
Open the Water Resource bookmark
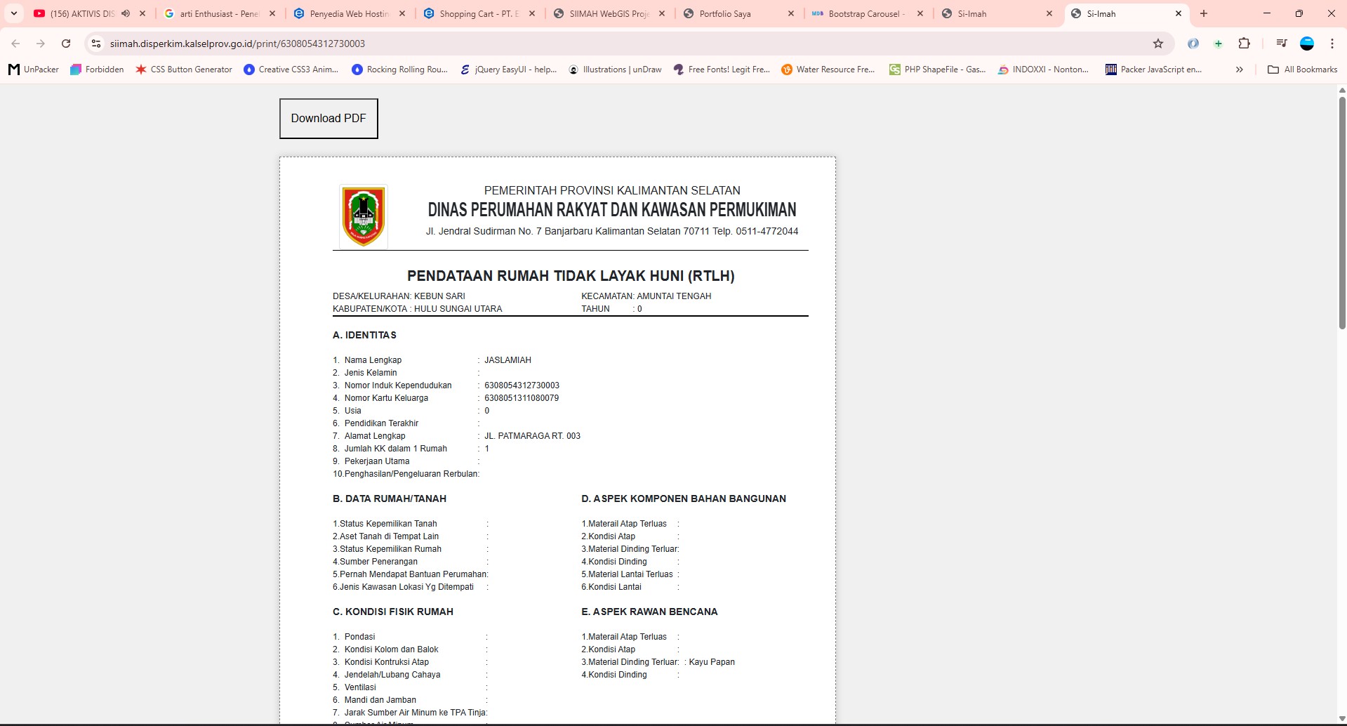point(828,70)
